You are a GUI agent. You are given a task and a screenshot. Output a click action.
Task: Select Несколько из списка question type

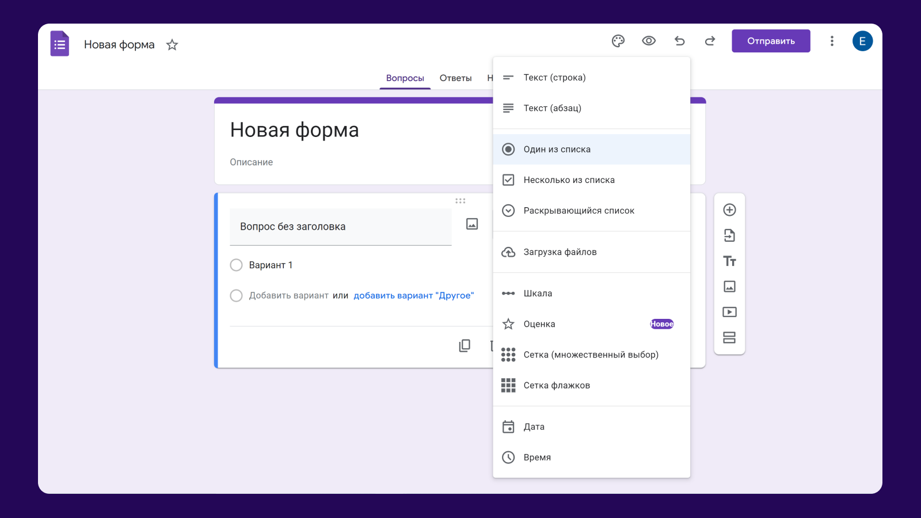[569, 180]
